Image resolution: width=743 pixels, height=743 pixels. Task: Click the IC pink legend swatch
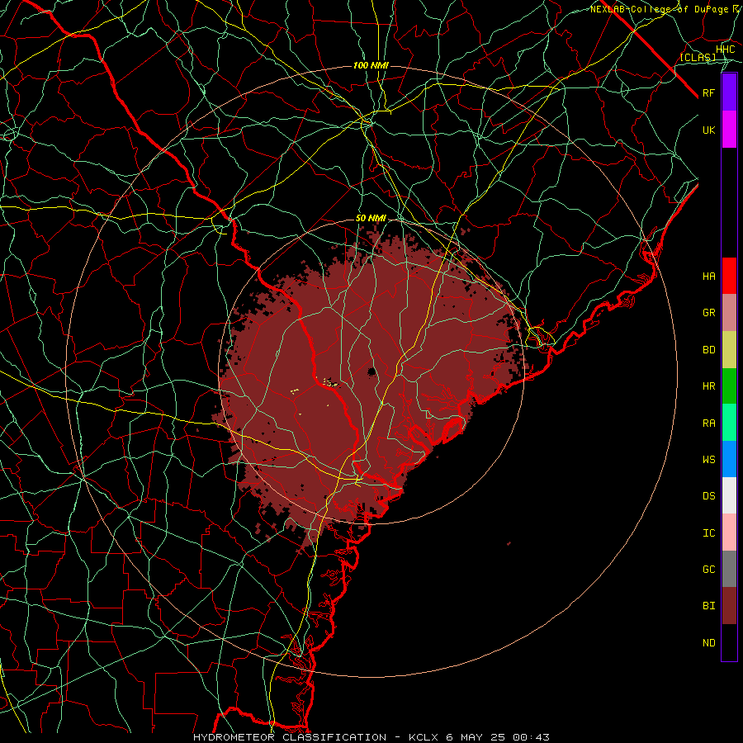[729, 532]
